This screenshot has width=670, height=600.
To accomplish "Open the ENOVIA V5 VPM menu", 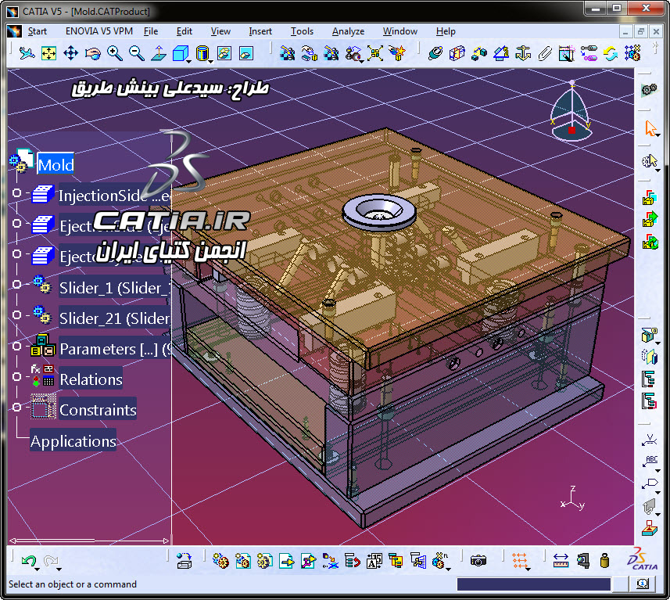I will tap(99, 31).
